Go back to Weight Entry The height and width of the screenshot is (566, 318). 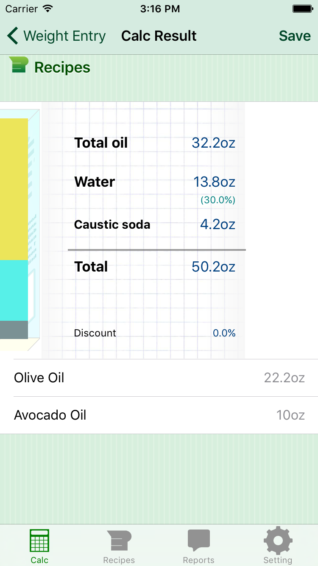point(64,36)
